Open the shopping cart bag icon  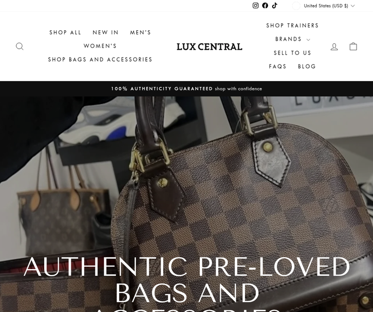point(353,46)
